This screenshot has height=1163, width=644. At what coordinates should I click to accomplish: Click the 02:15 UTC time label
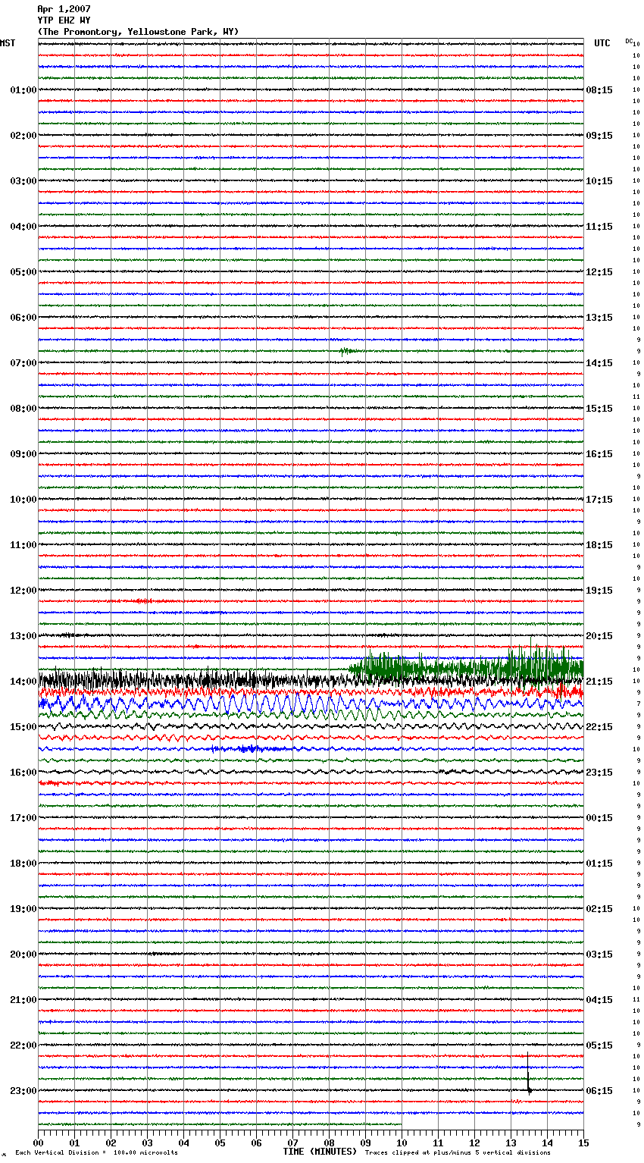599,909
